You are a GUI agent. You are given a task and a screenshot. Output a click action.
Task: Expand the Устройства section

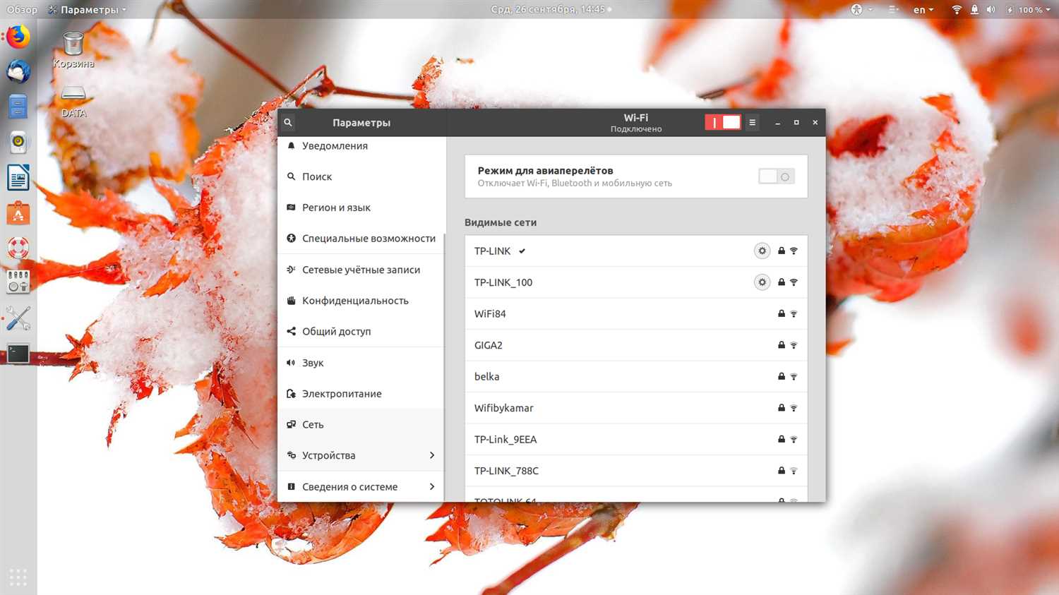point(361,455)
